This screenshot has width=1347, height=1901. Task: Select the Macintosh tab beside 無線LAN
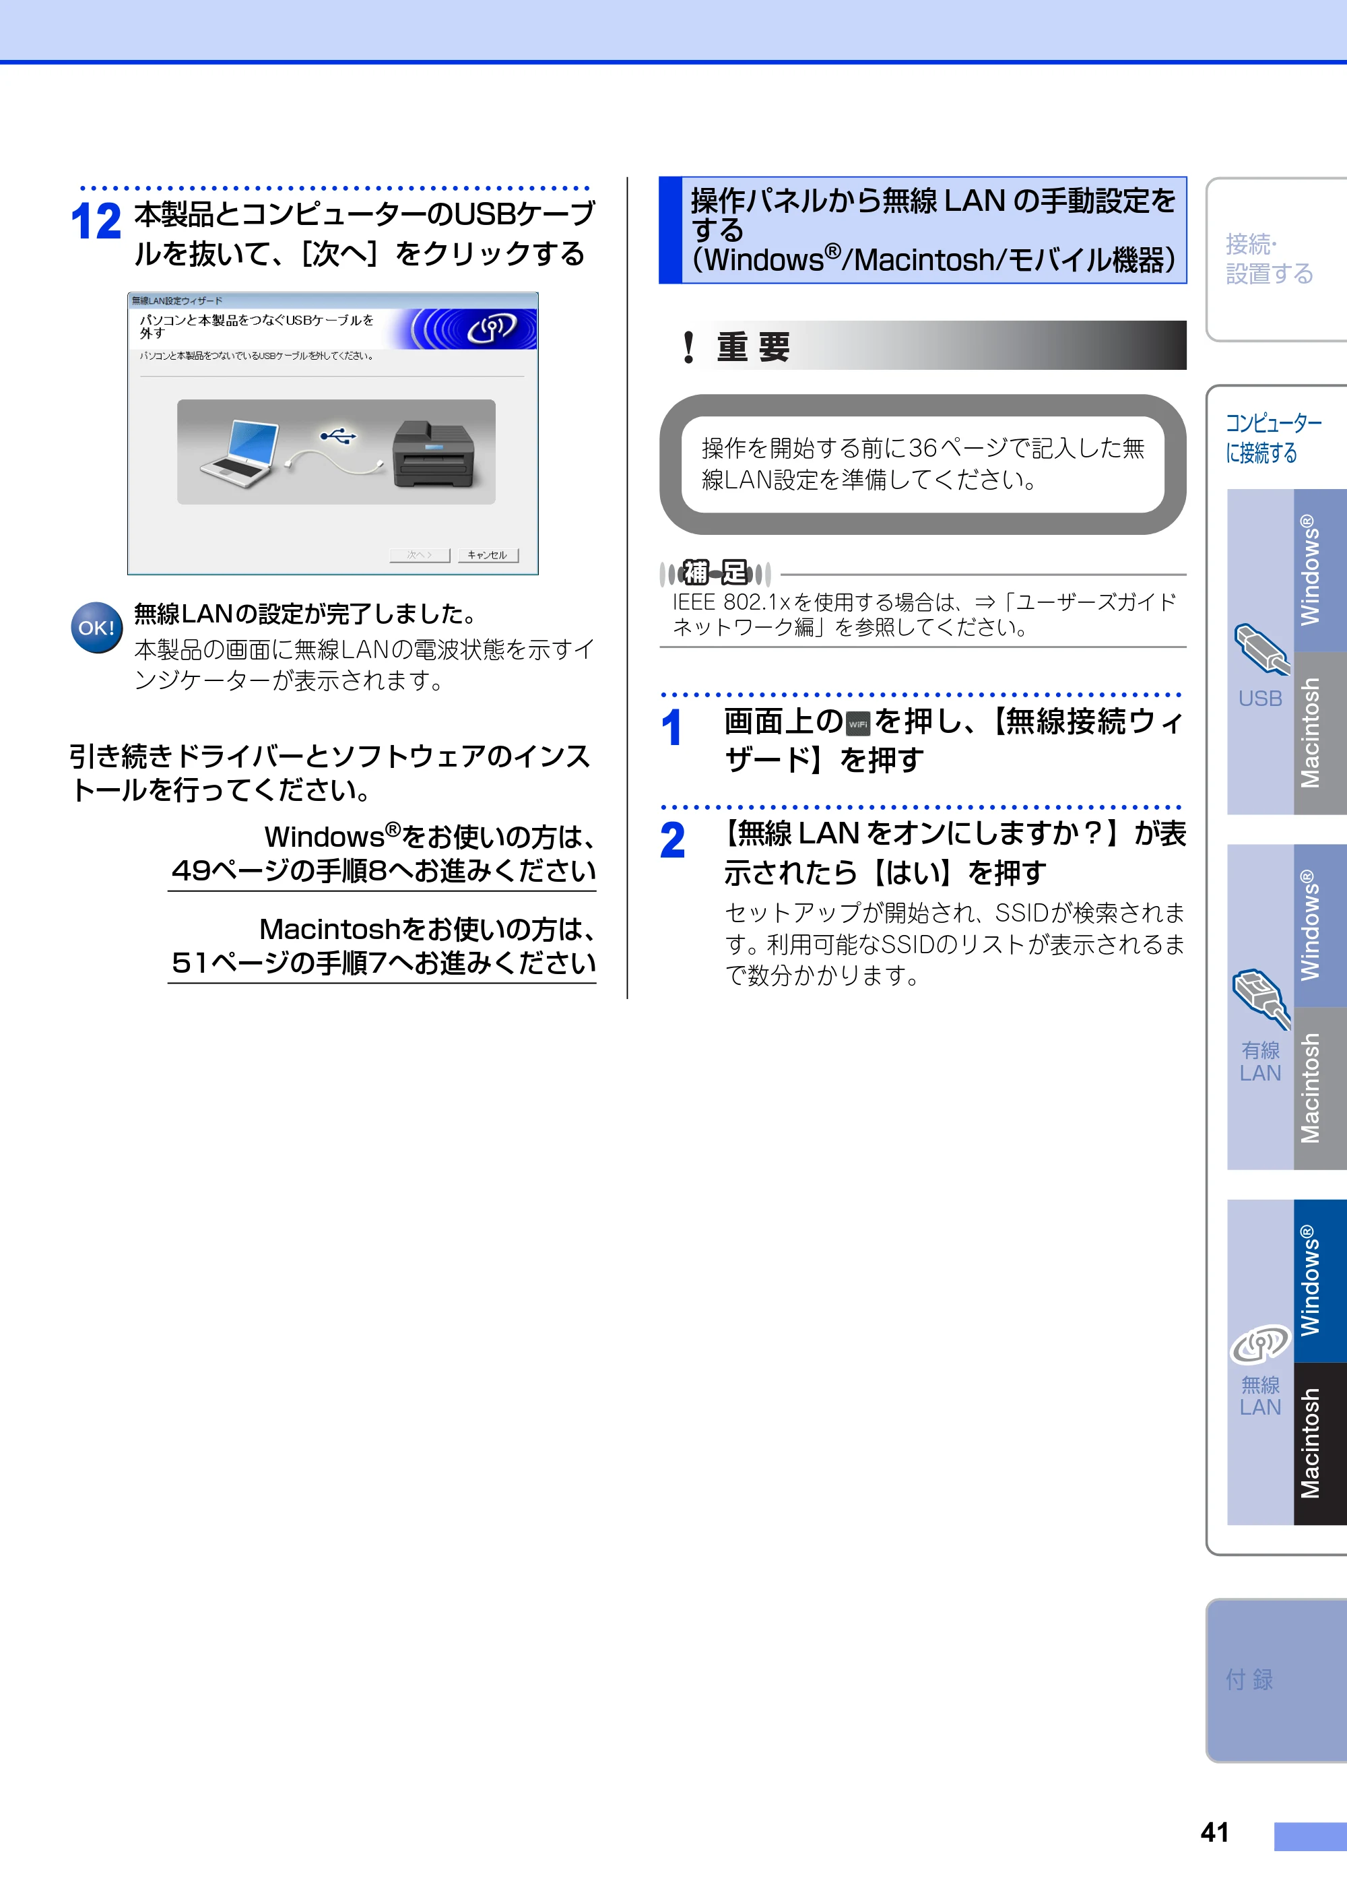1319,1443
